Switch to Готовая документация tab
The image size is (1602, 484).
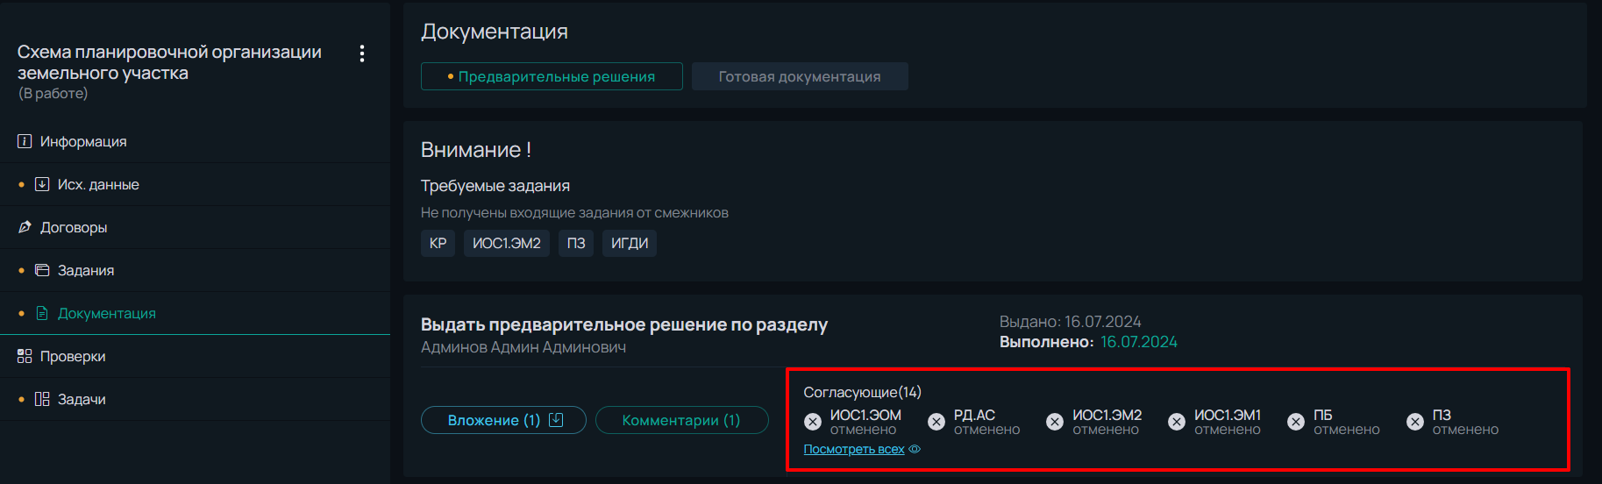800,76
